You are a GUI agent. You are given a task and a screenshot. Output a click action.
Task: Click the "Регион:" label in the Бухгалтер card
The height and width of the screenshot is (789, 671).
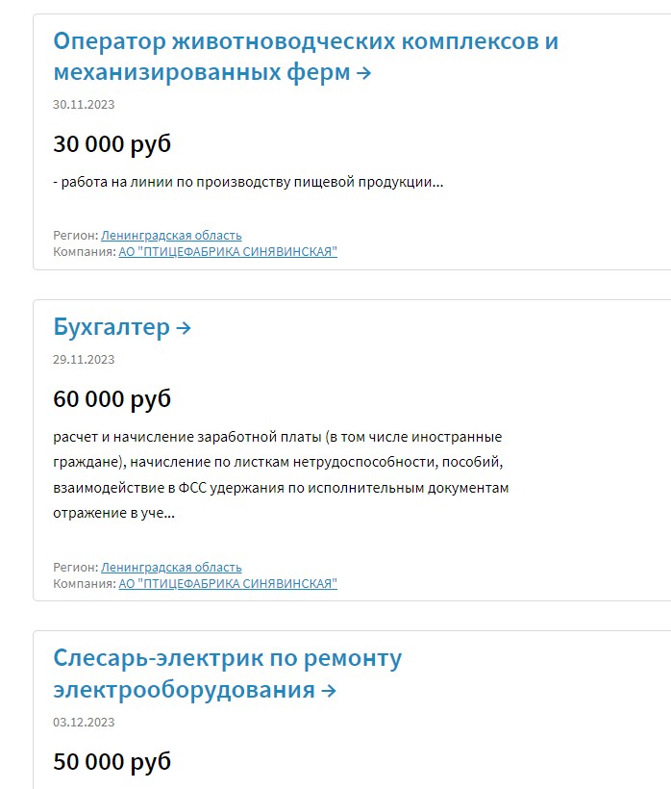pyautogui.click(x=76, y=567)
